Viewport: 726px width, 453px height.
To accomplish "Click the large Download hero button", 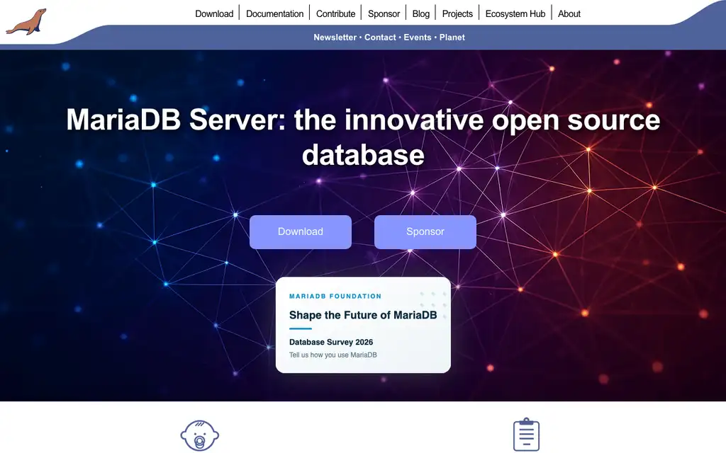I will (301, 232).
